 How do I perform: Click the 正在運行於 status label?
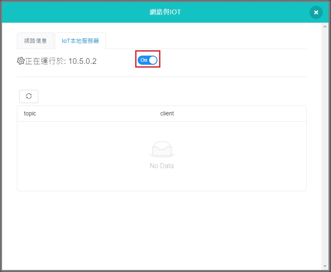[x=45, y=61]
